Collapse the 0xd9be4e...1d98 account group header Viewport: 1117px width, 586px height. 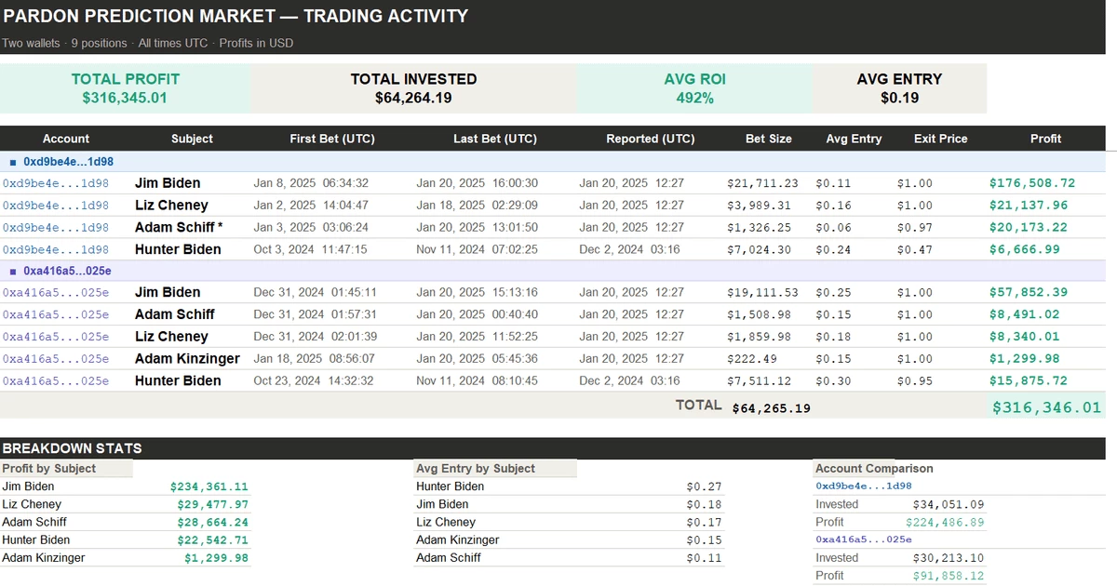(68, 162)
